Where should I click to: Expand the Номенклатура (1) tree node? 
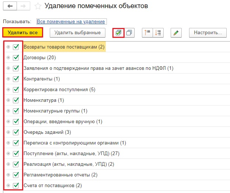pyautogui.click(x=8, y=100)
